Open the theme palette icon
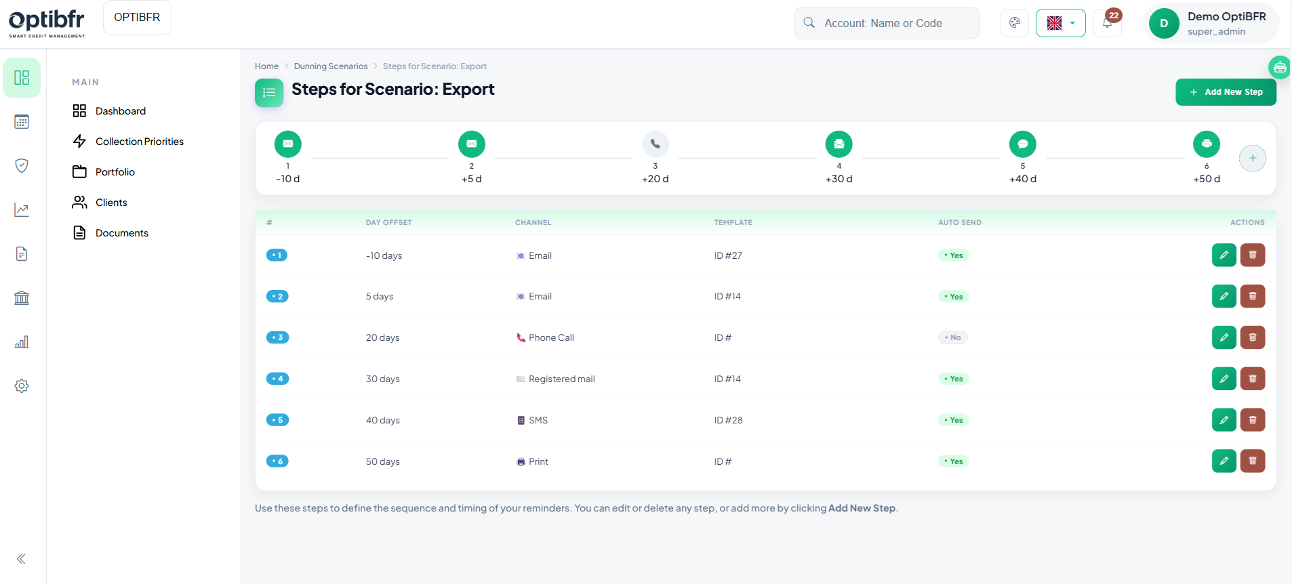 1015,23
